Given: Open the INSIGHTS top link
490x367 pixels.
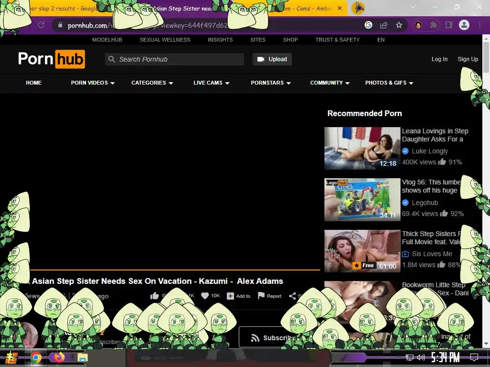Looking at the screenshot, I should 220,40.
